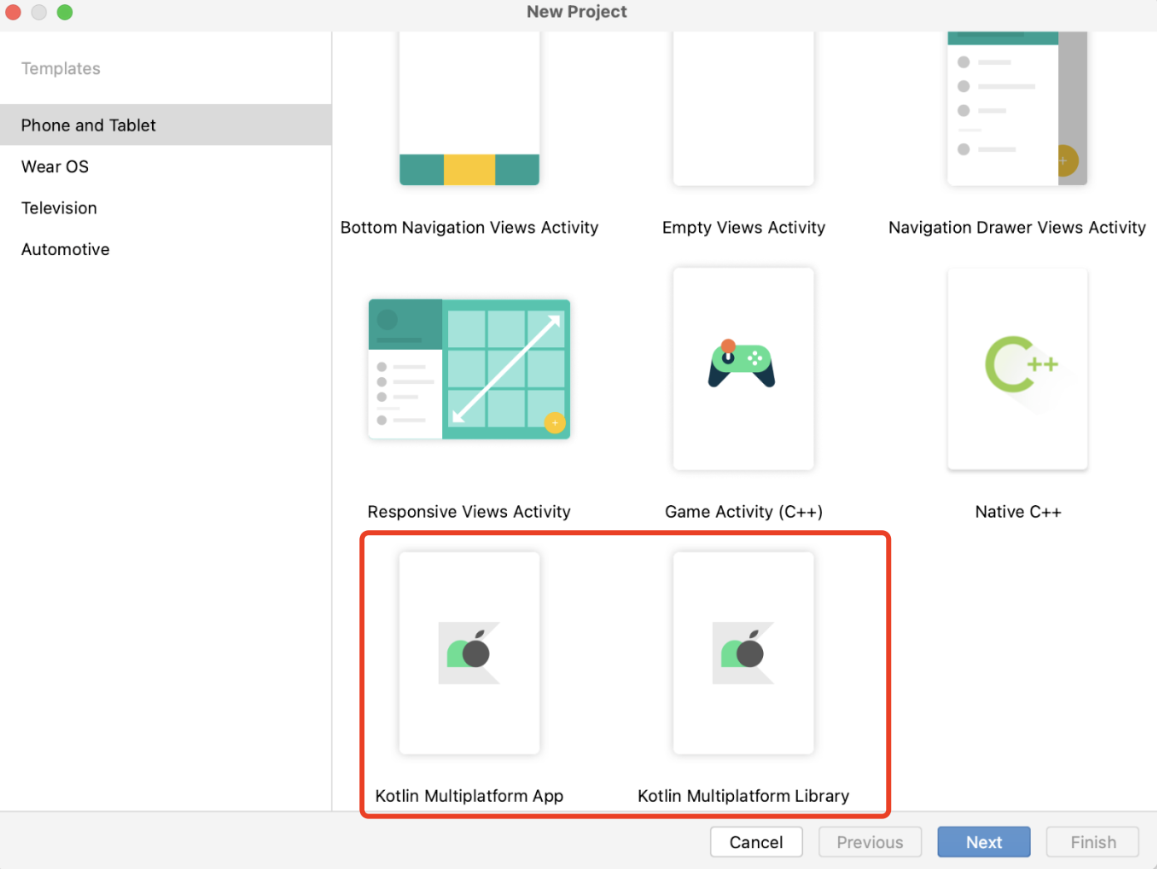Pick the Bottom Navigation Views Activity thumbnail
The width and height of the screenshot is (1157, 869).
click(470, 108)
